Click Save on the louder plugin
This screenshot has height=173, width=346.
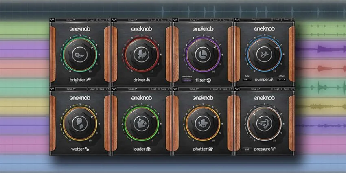click(x=164, y=89)
